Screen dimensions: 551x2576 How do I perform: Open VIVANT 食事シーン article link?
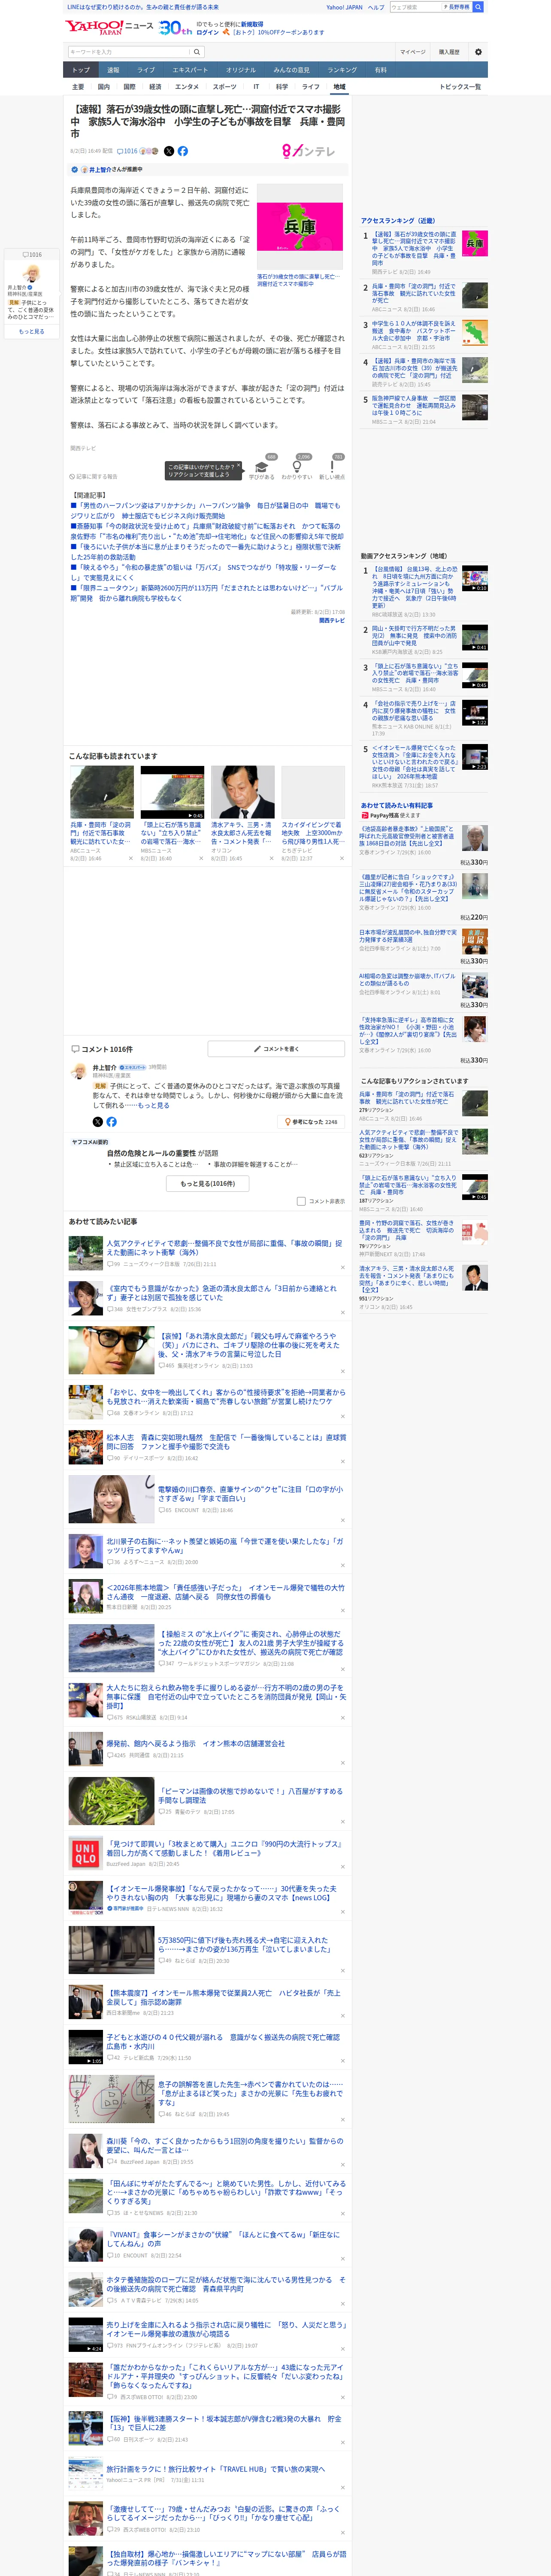(224, 2239)
